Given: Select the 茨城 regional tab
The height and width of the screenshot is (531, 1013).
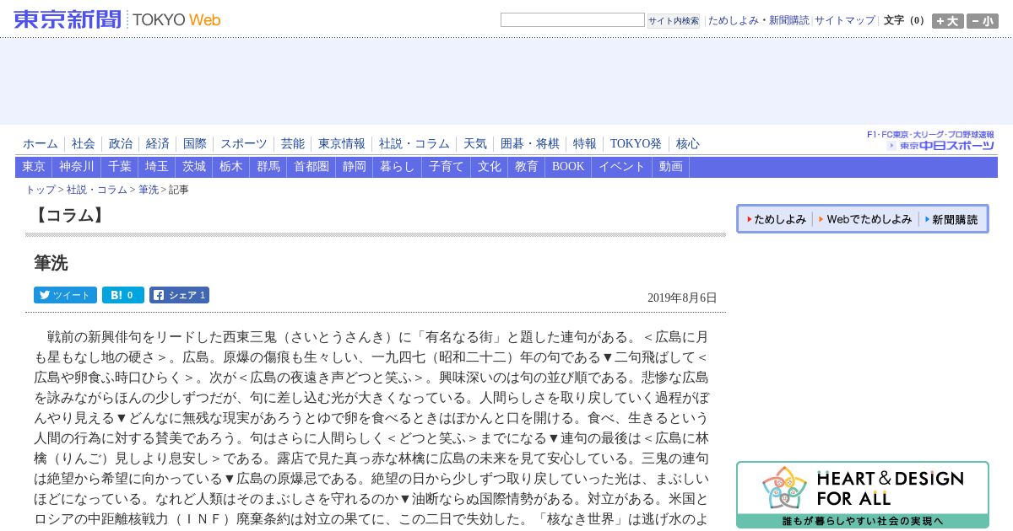Looking at the screenshot, I should point(194,167).
